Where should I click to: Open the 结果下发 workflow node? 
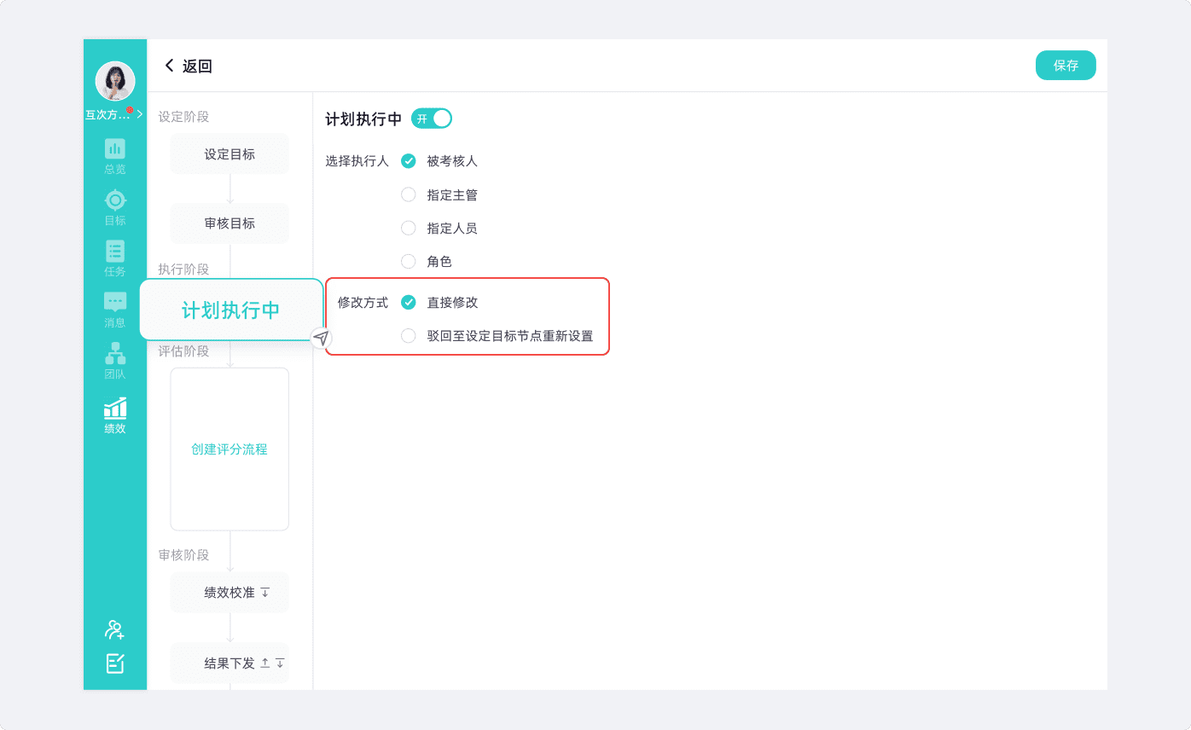pyautogui.click(x=229, y=663)
